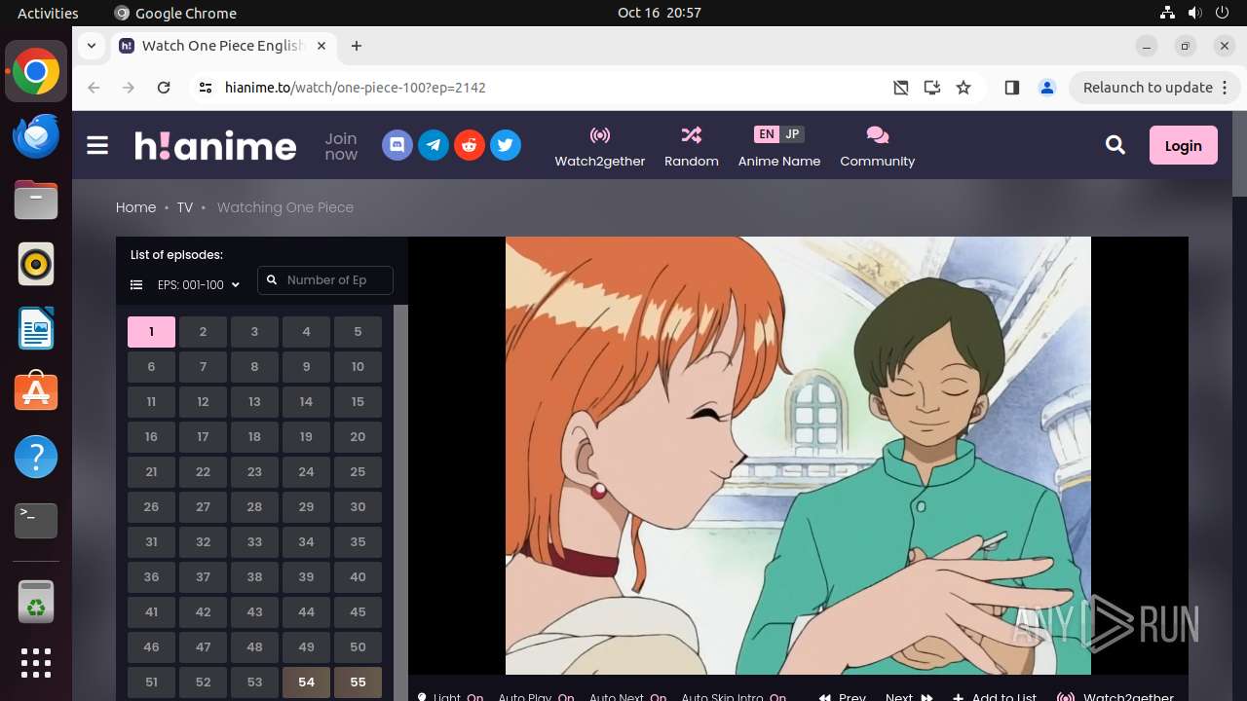Click the Number of Ep search field
The width and height of the screenshot is (1247, 701).
pyautogui.click(x=325, y=280)
